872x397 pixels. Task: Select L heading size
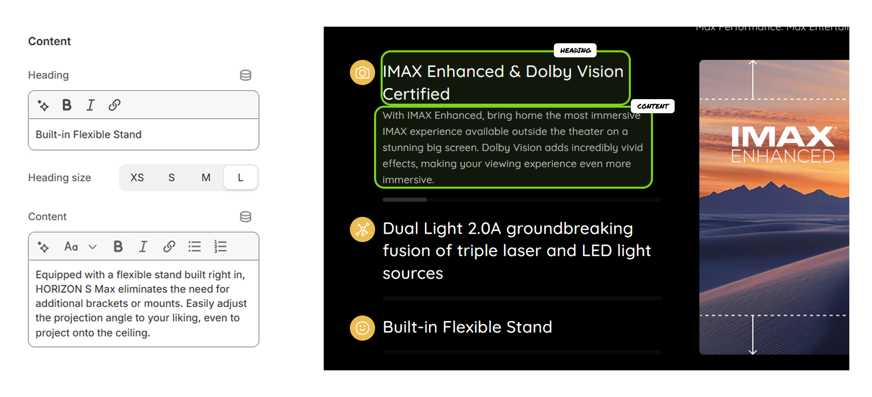(x=241, y=178)
